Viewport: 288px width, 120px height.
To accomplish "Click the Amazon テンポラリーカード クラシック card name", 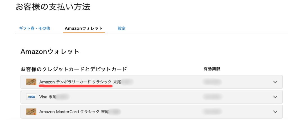I will (76, 82).
